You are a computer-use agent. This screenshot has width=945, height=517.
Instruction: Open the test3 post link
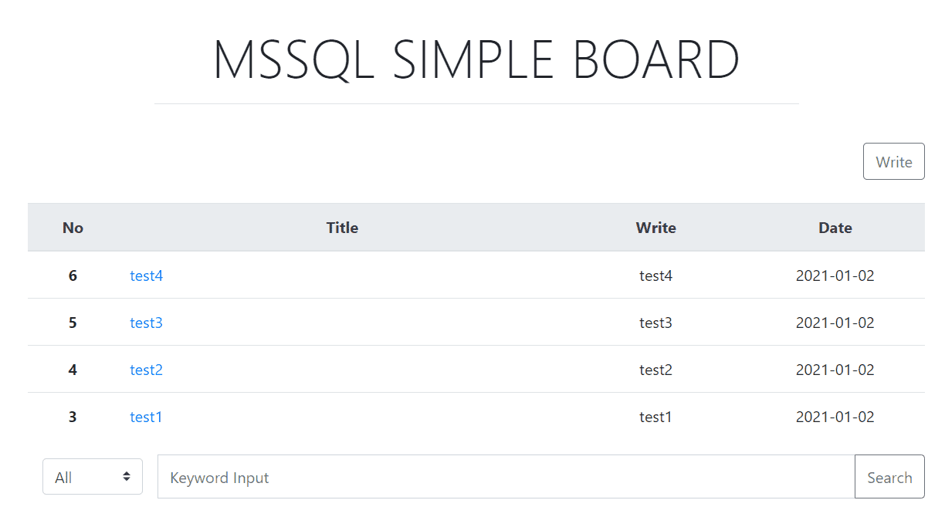click(x=146, y=323)
